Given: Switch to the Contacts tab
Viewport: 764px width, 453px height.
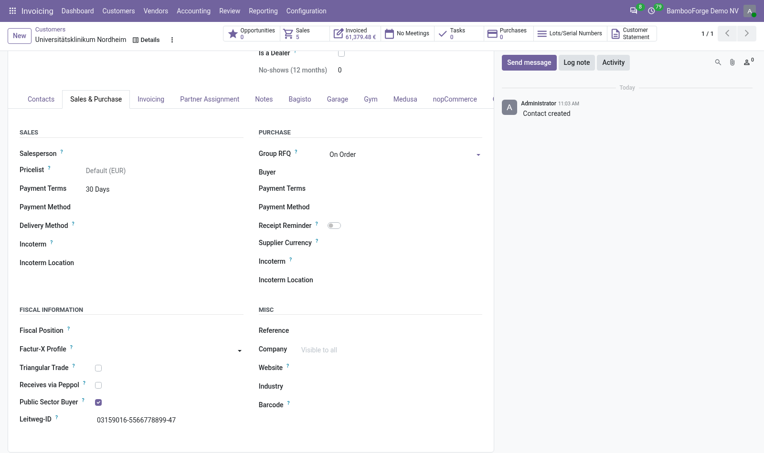Looking at the screenshot, I should [x=41, y=99].
